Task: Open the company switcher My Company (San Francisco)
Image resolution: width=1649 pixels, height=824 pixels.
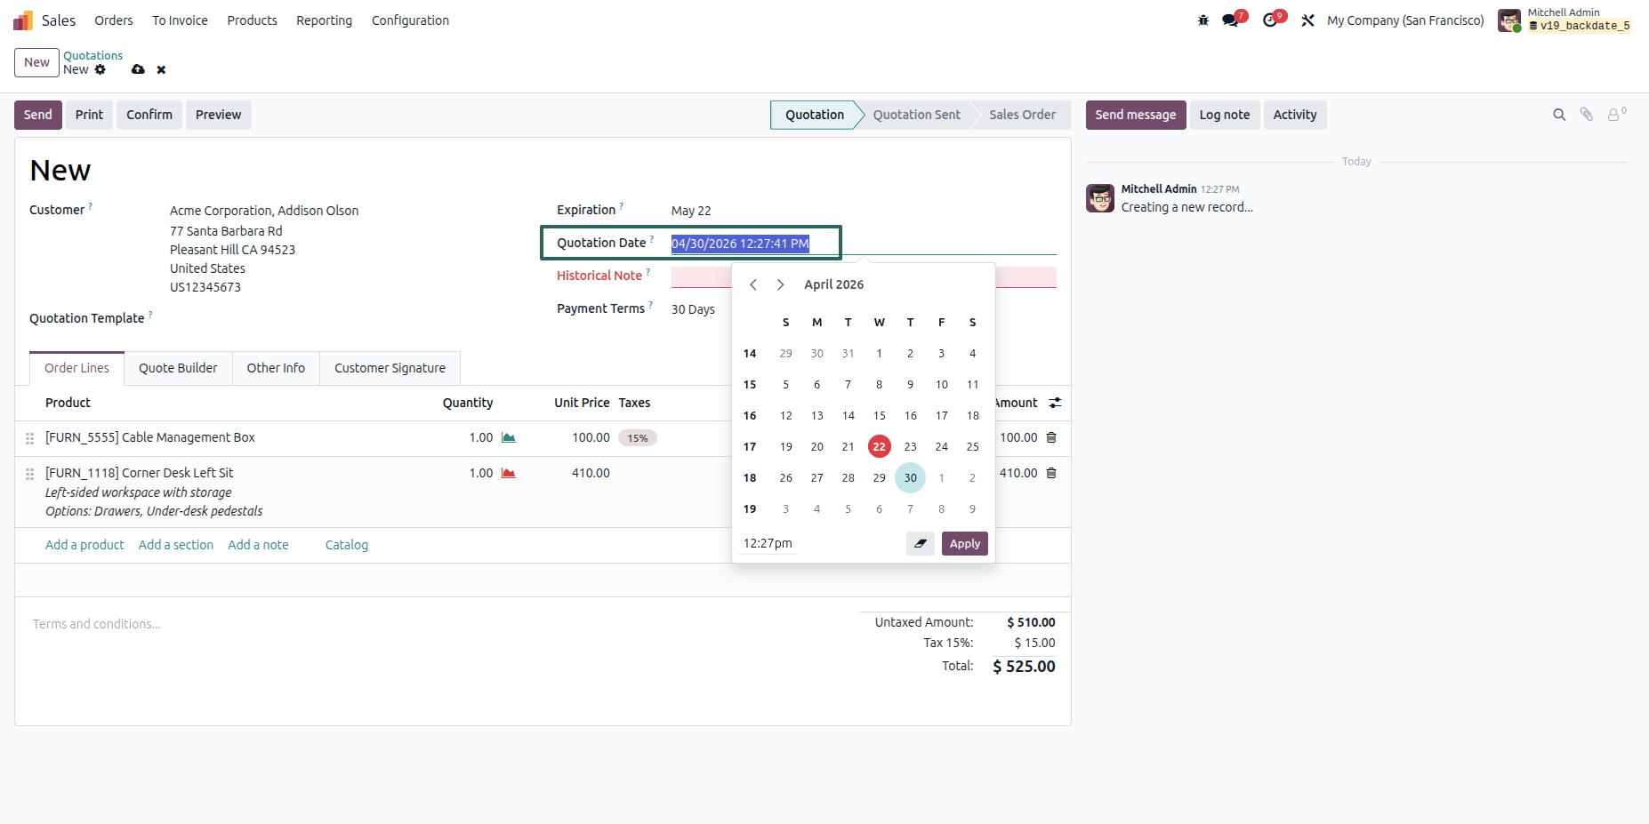Action: point(1405,20)
